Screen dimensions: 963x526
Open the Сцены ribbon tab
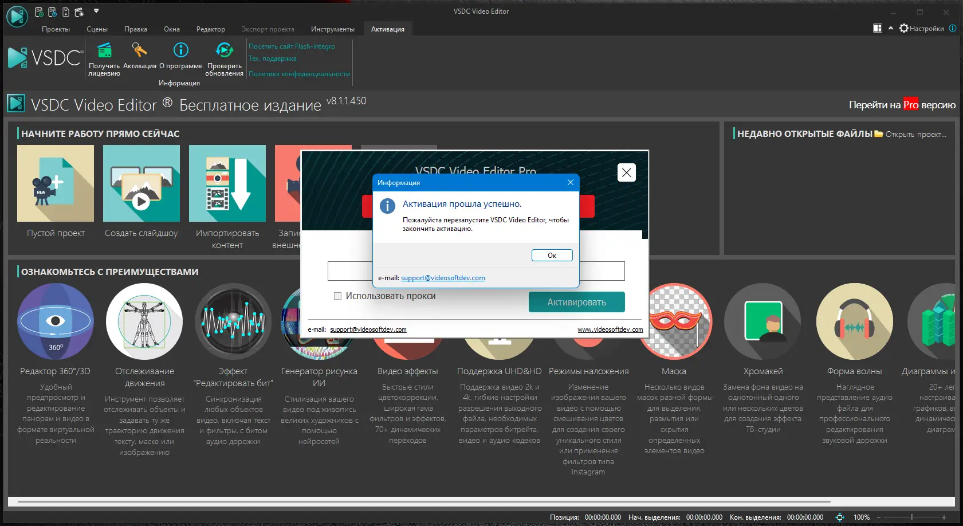pos(97,29)
